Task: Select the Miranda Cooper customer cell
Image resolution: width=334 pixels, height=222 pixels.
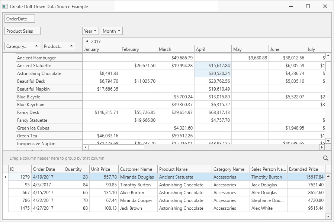Action: 138,200
